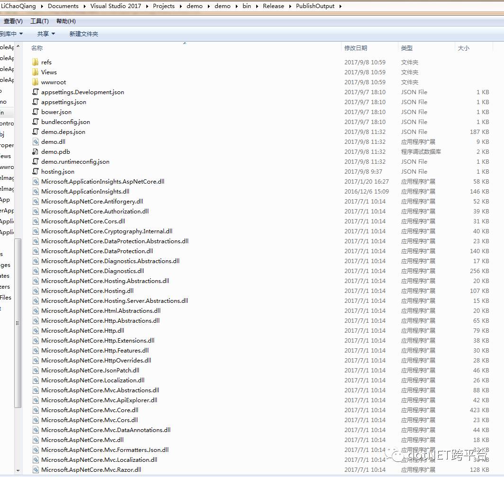Open the 帮助(H) menu
Image resolution: width=504 pixels, height=477 pixels.
coord(65,21)
